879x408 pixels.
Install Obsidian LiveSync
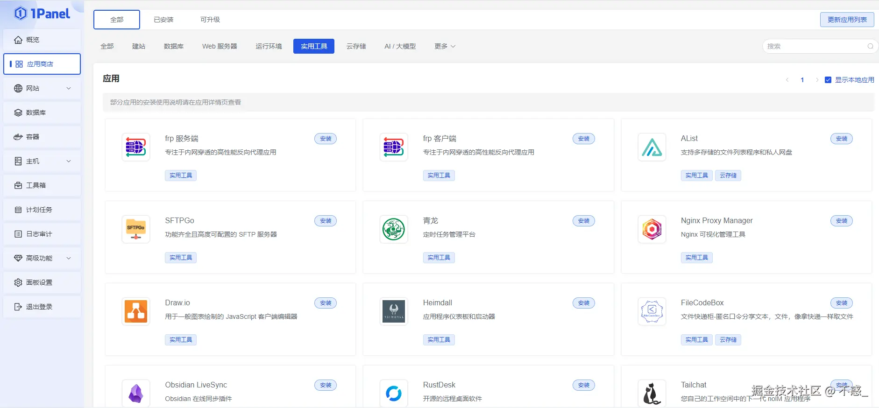click(x=326, y=385)
